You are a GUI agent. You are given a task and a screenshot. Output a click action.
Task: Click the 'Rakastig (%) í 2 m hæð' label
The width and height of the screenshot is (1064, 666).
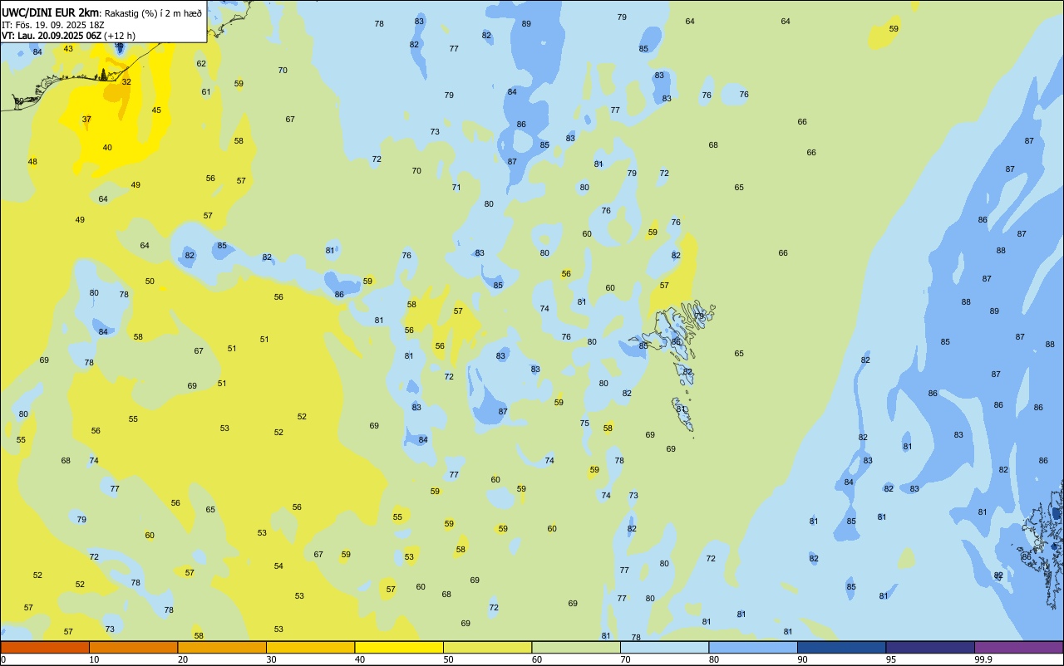tap(153, 12)
